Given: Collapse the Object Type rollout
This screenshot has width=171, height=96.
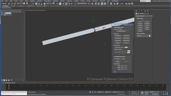Looking at the screenshot, I should pyautogui.click(x=140, y=18).
